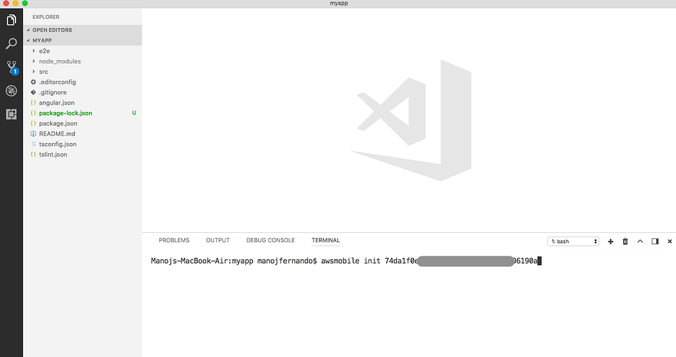Collapse the OPEN EDITORS section
Viewport: 676px width, 357px height.
pos(82,30)
